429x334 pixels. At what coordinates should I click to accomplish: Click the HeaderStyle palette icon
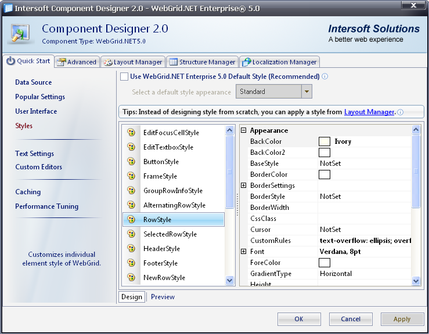(x=131, y=248)
